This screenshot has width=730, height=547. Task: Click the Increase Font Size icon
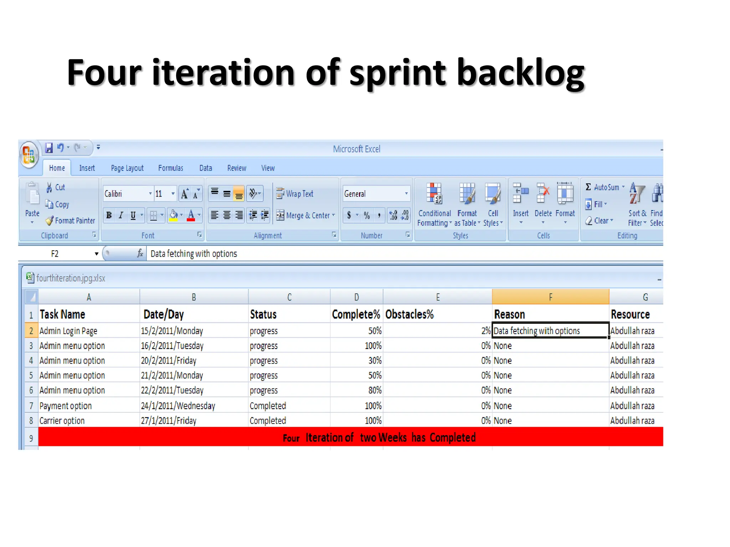pos(184,194)
